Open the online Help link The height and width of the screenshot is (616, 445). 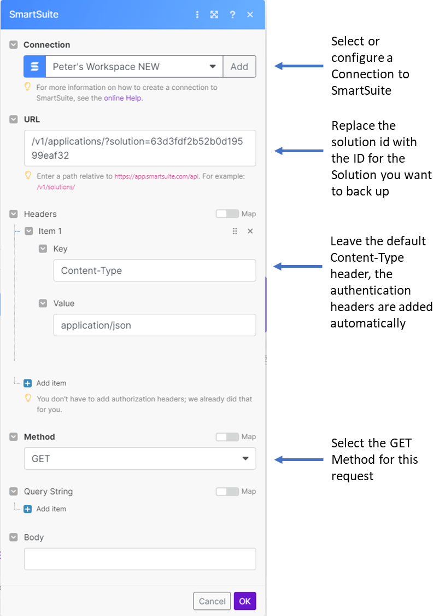pyautogui.click(x=122, y=98)
